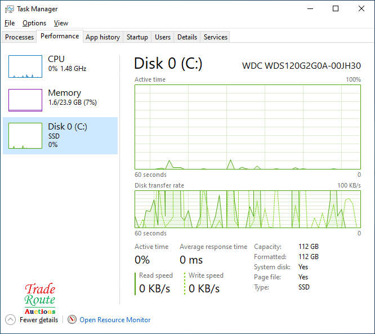This screenshot has width=375, height=334.
Task: Click the Task Manager title bar icon
Action: pos(10,9)
